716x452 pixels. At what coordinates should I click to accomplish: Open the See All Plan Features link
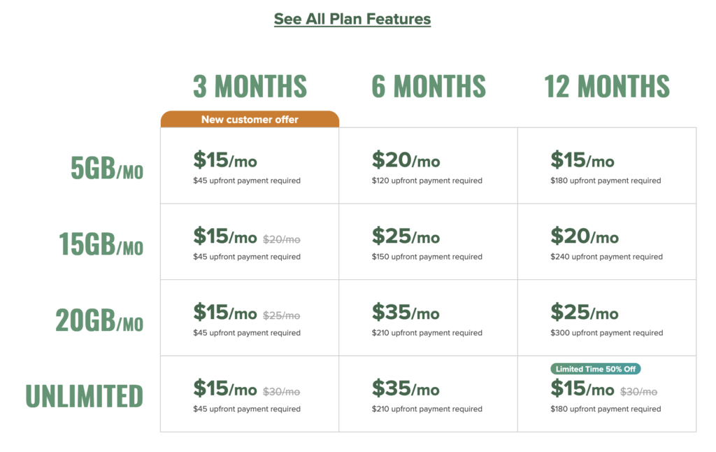[352, 19]
